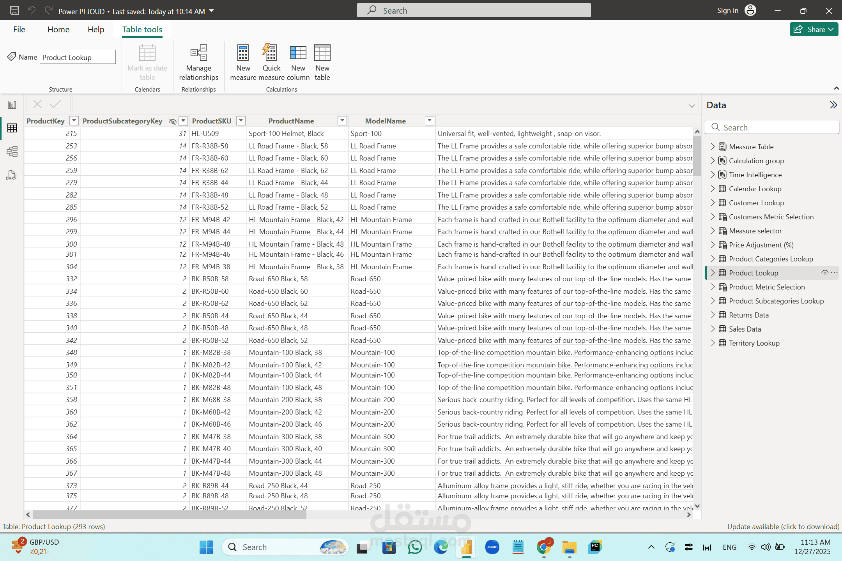Expand the Sales Data table
Screen dimensions: 842x561
[713, 329]
